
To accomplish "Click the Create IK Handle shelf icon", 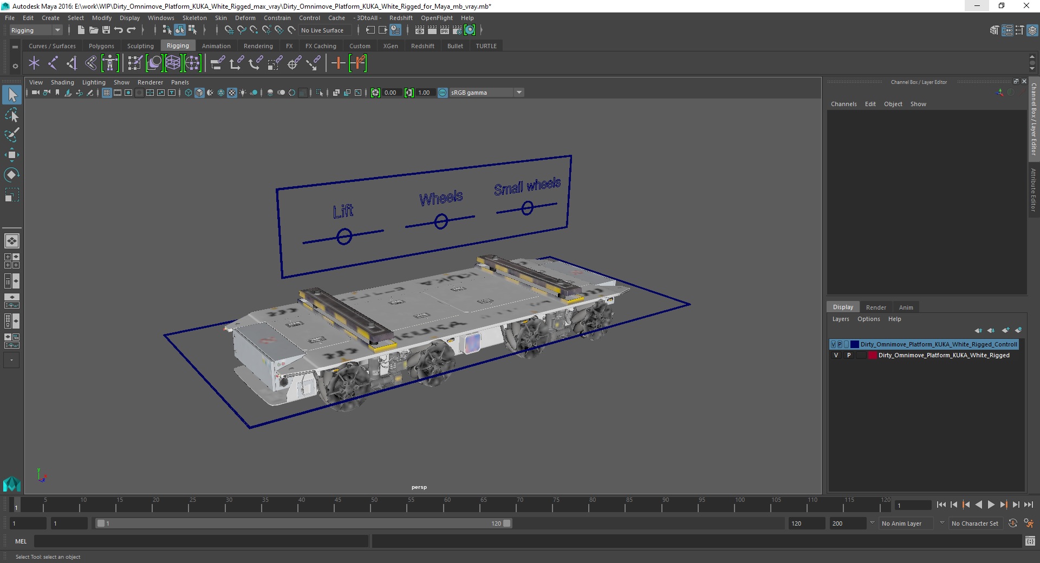I will [x=71, y=63].
